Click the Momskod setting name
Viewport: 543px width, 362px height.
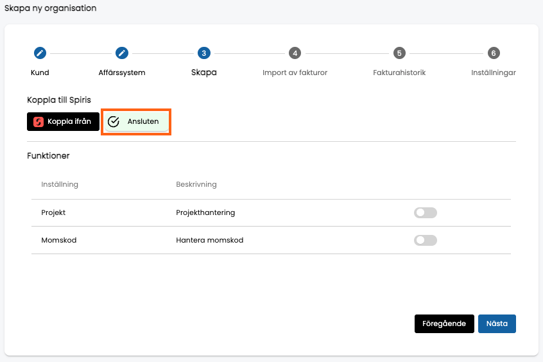coord(59,240)
